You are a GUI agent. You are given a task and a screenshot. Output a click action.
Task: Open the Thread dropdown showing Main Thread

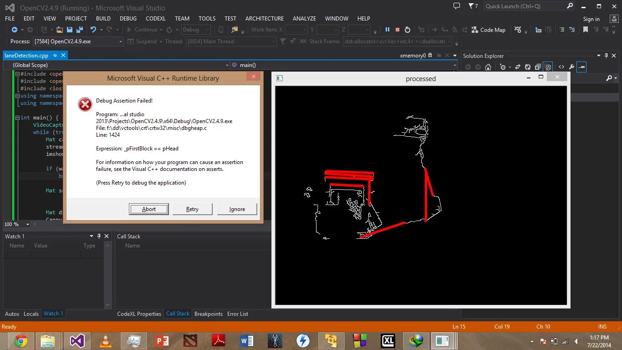273,41
